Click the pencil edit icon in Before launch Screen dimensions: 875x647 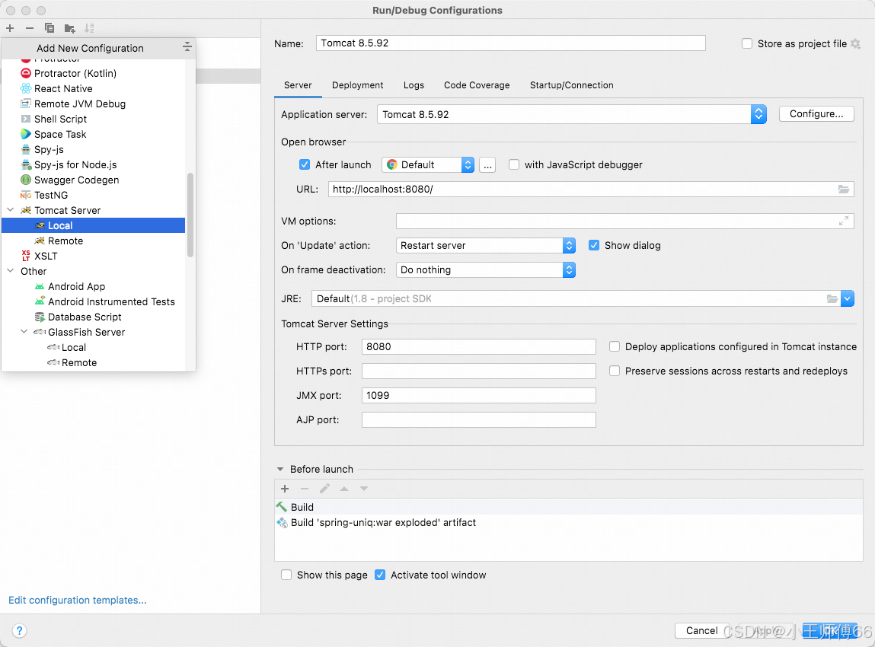(324, 489)
